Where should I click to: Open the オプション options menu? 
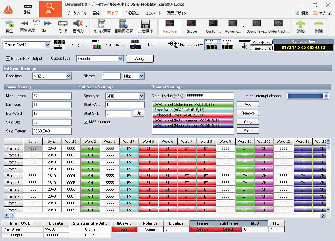323,13
